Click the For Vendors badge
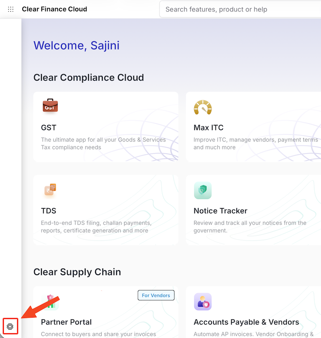The height and width of the screenshot is (338, 321). click(156, 295)
